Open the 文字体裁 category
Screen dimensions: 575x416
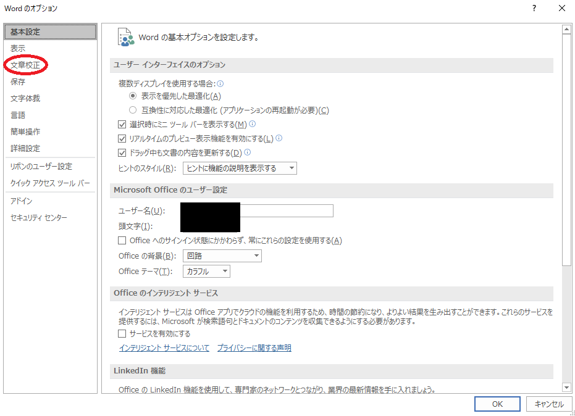coord(50,98)
